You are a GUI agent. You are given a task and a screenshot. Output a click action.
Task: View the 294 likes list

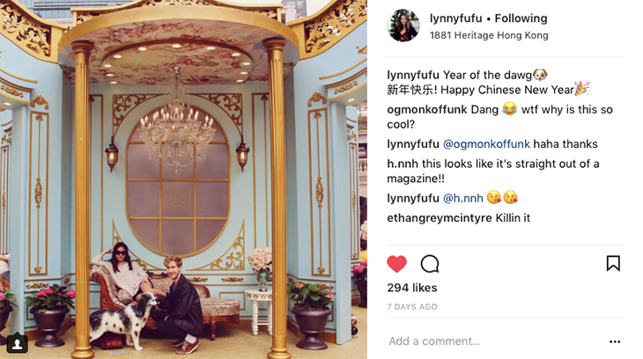[x=412, y=288]
